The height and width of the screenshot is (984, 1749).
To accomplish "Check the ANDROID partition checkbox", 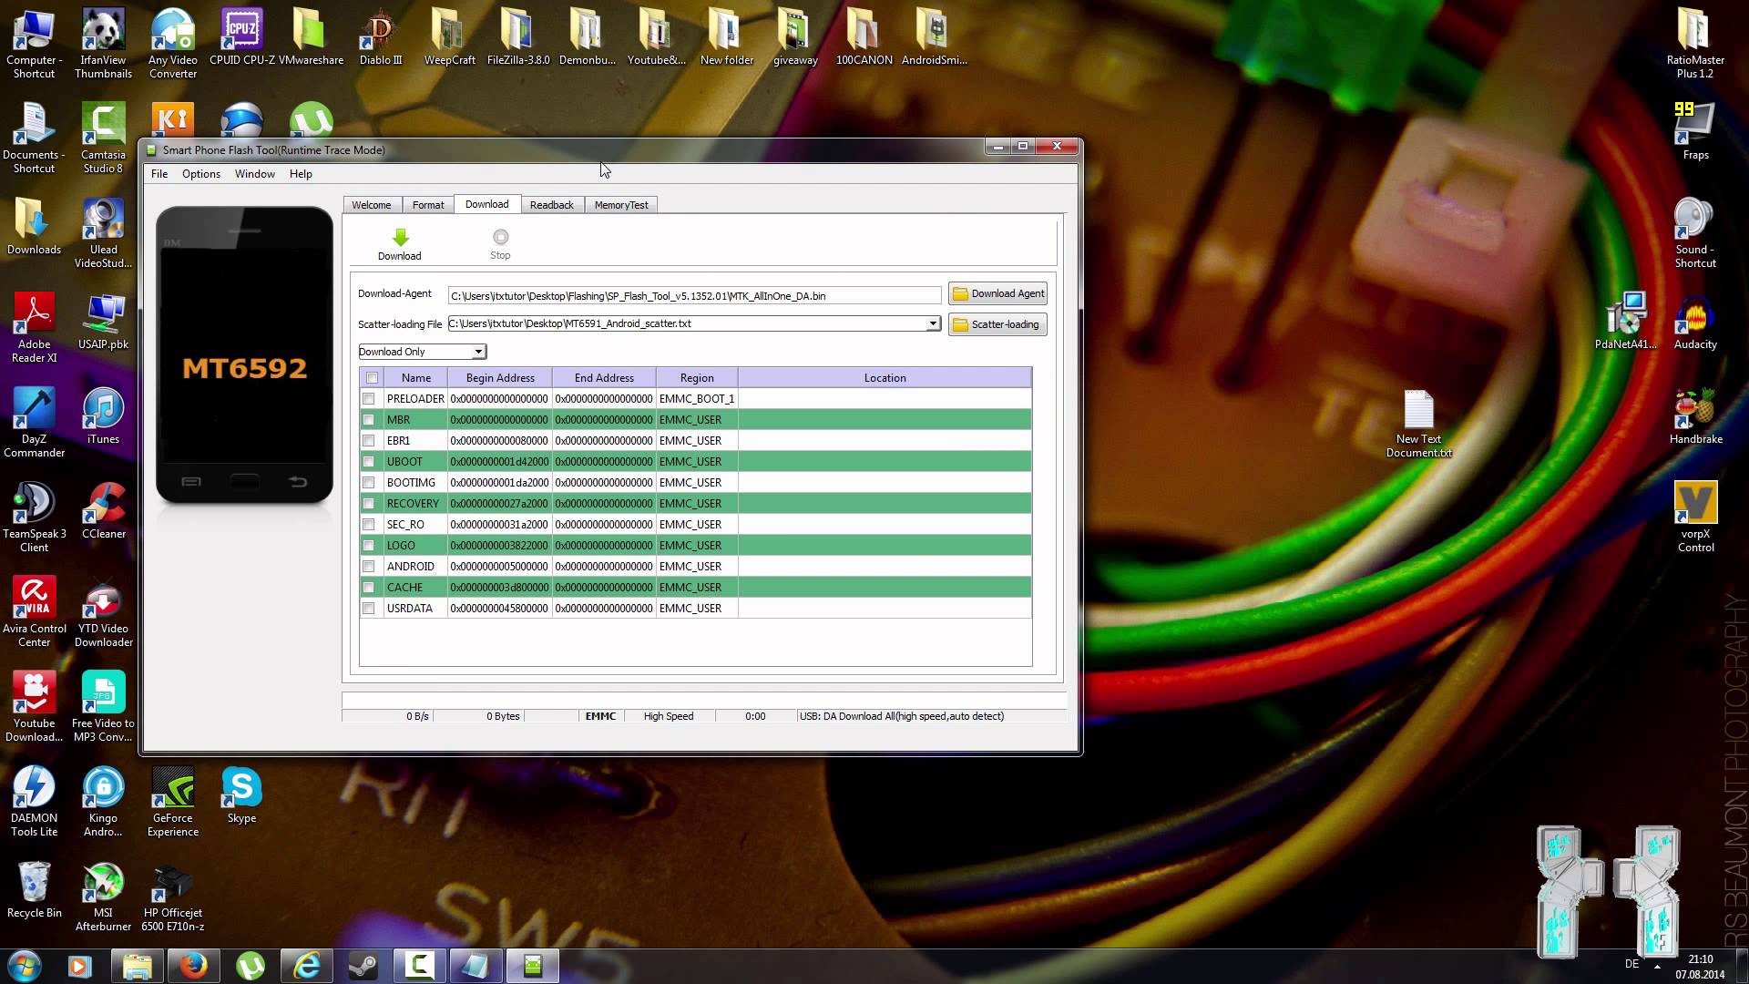I will click(369, 567).
